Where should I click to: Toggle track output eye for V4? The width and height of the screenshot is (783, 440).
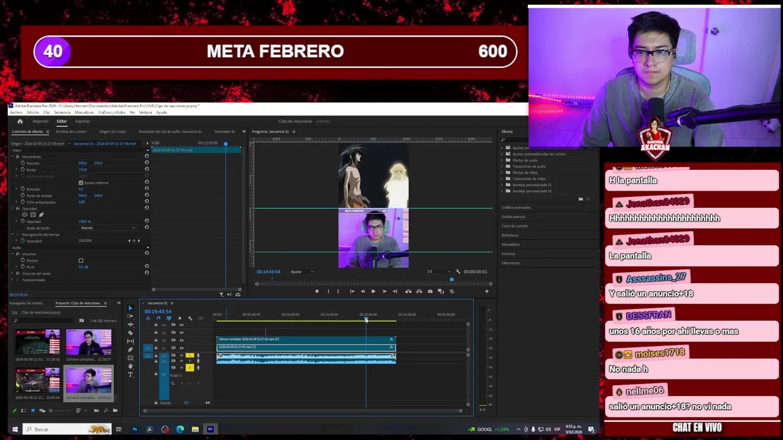tap(182, 324)
